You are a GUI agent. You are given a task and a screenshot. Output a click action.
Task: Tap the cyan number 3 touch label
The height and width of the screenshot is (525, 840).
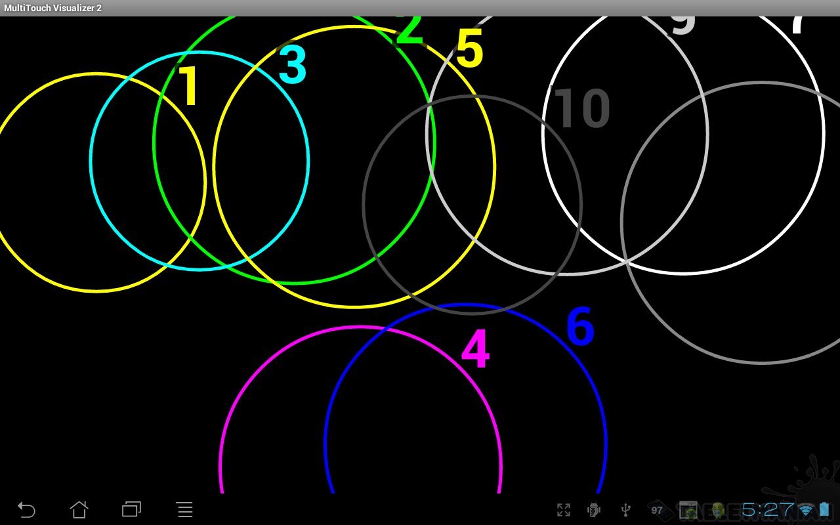pyautogui.click(x=293, y=65)
